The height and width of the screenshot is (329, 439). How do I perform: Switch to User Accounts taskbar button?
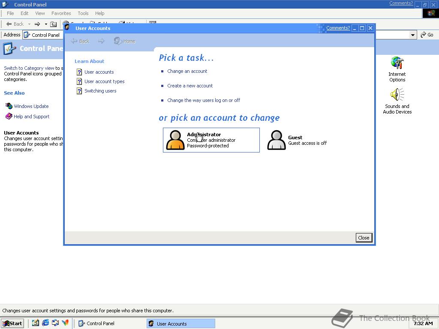tap(181, 323)
